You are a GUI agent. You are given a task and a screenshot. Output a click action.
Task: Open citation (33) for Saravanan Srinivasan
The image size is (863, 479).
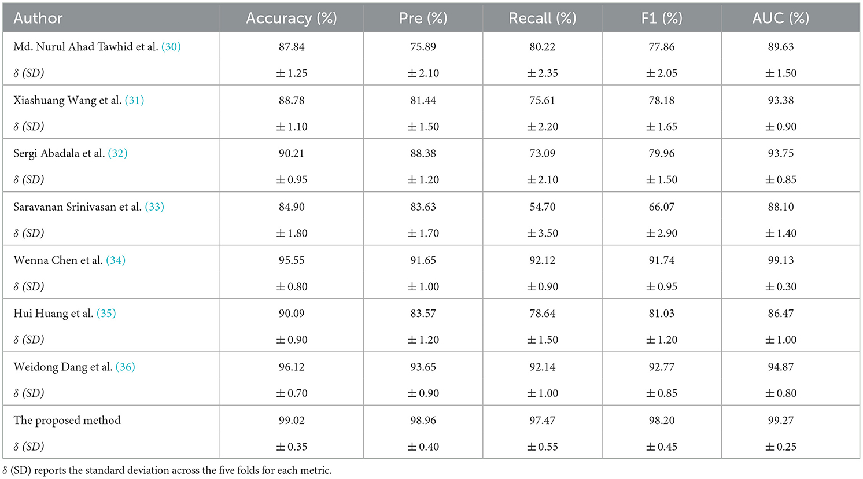[154, 207]
